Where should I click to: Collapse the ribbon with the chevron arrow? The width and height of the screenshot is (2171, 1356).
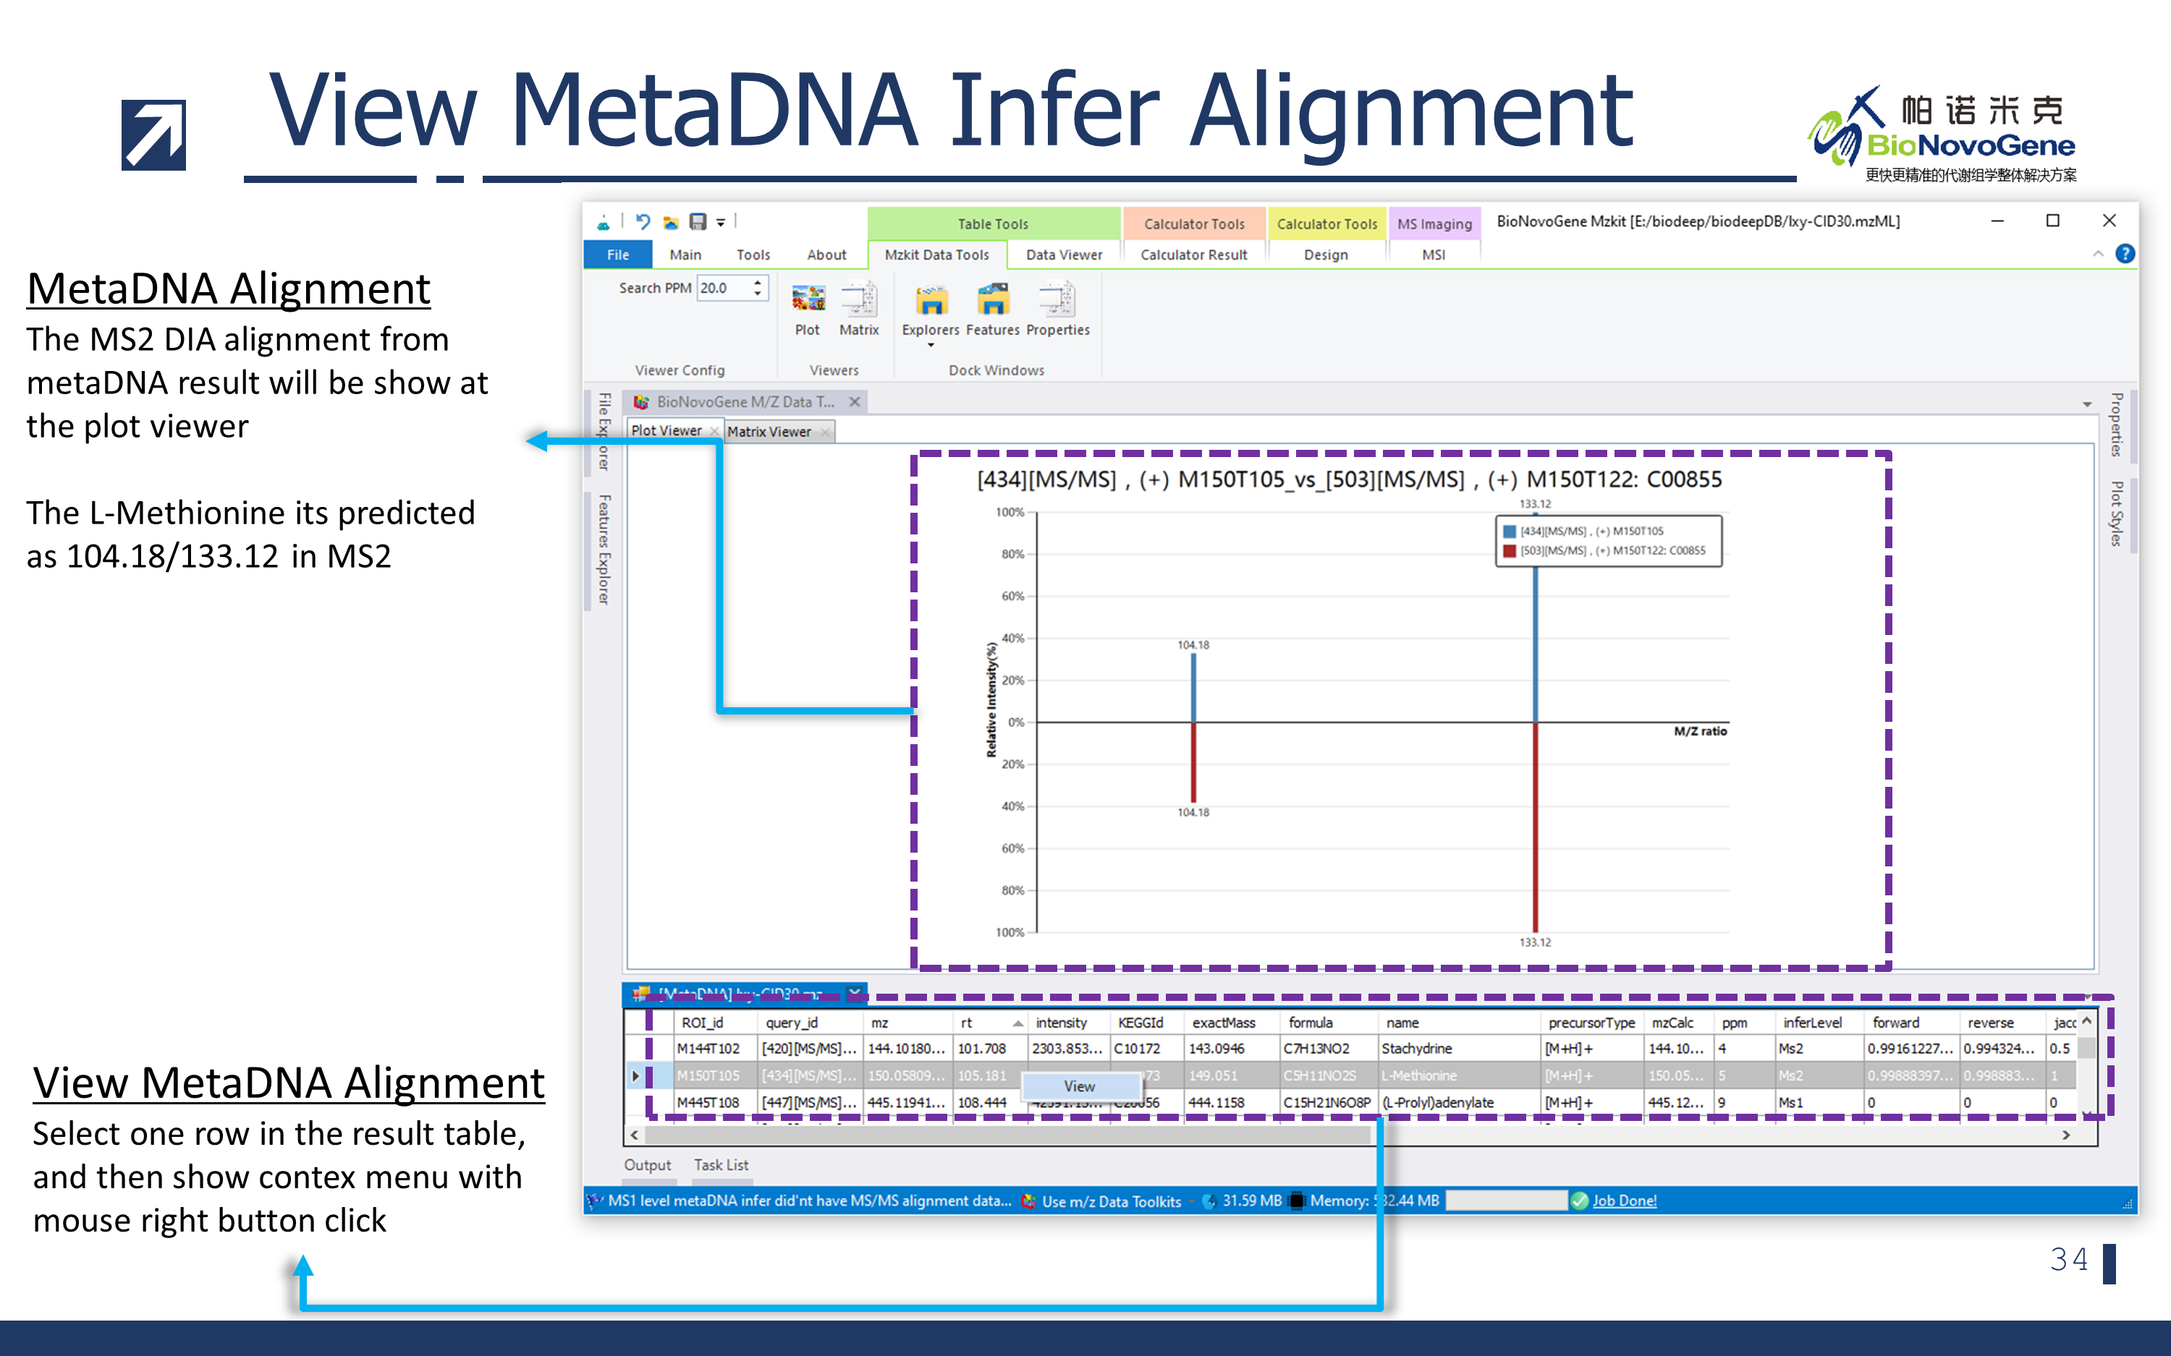point(2097,255)
